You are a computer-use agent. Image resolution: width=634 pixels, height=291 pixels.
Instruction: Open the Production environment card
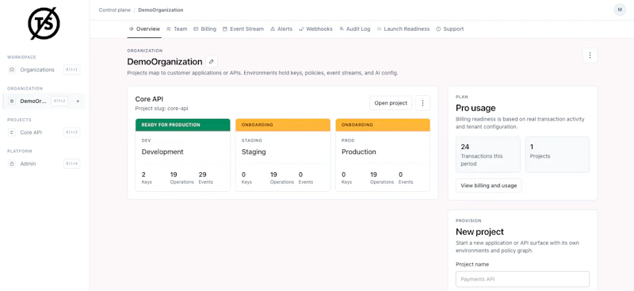pos(383,155)
